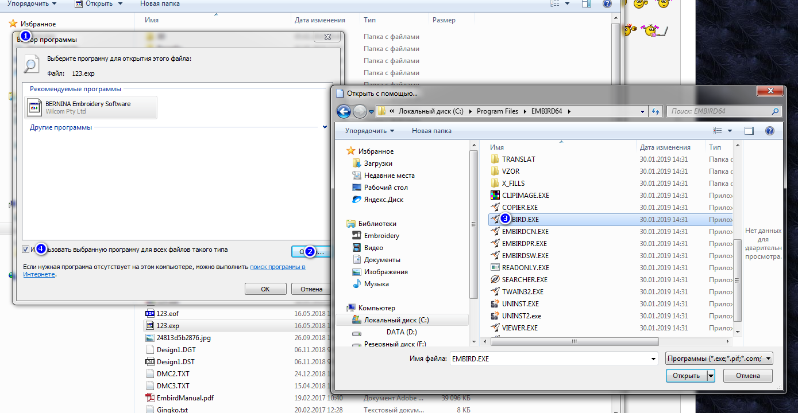The width and height of the screenshot is (798, 413).
Task: Open view options dropdown in open dialog
Action: pyautogui.click(x=730, y=131)
